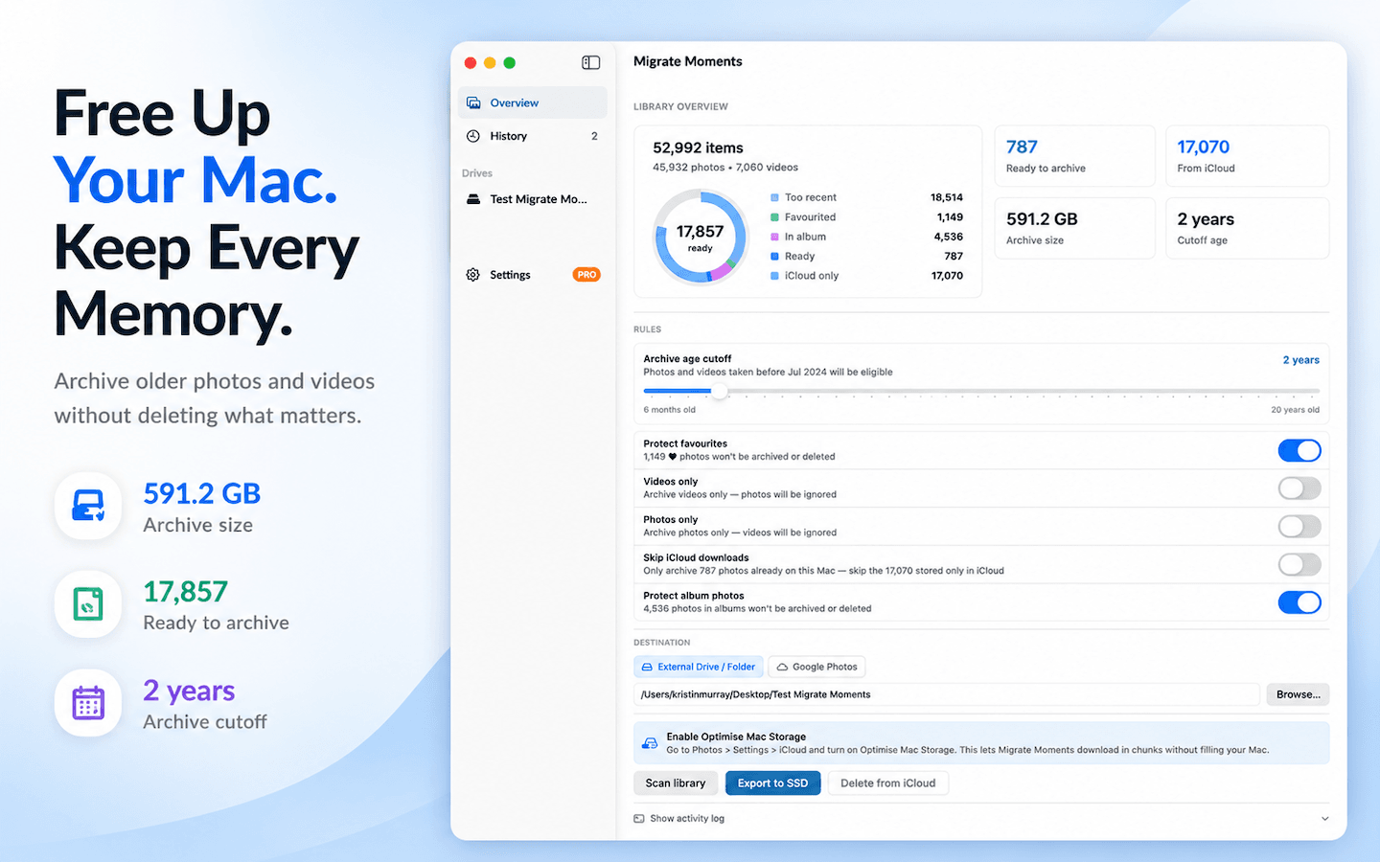Screen dimensions: 1380x862
Task: Click the '2 years' cutoff value label
Action: pyautogui.click(x=1300, y=360)
